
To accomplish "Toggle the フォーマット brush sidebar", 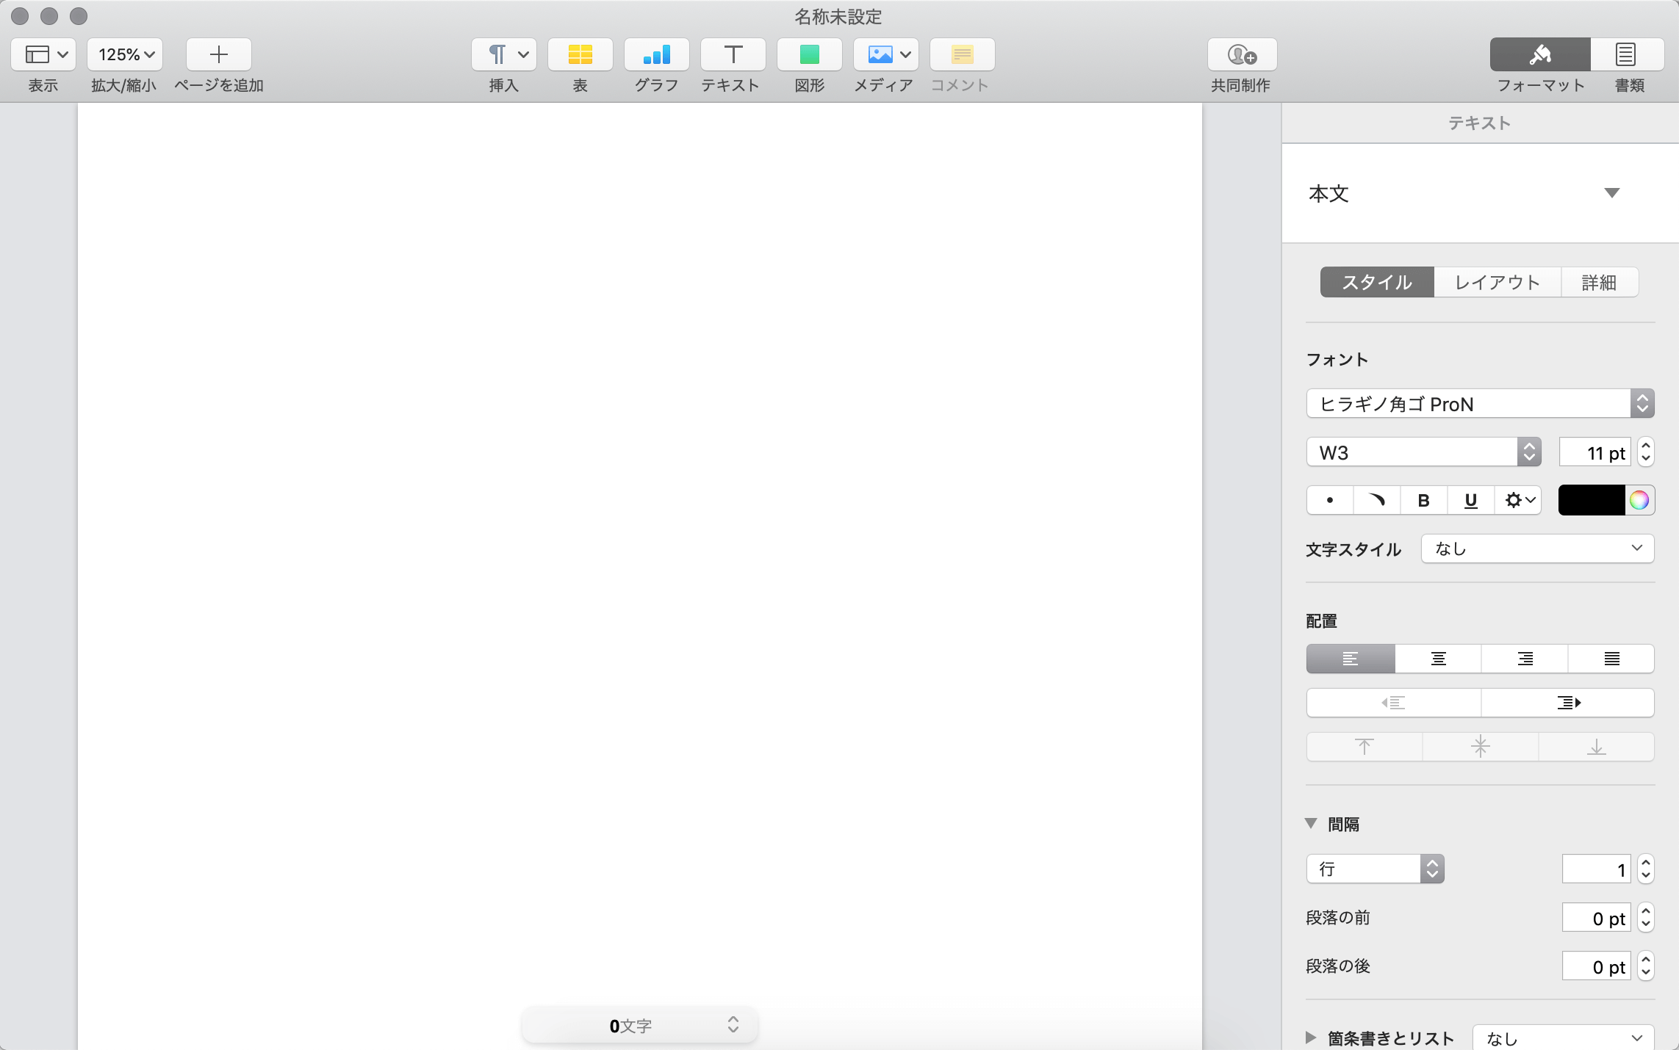I will click(1541, 54).
